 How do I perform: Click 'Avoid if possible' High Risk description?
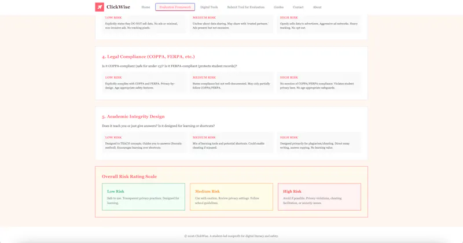coord(312,201)
